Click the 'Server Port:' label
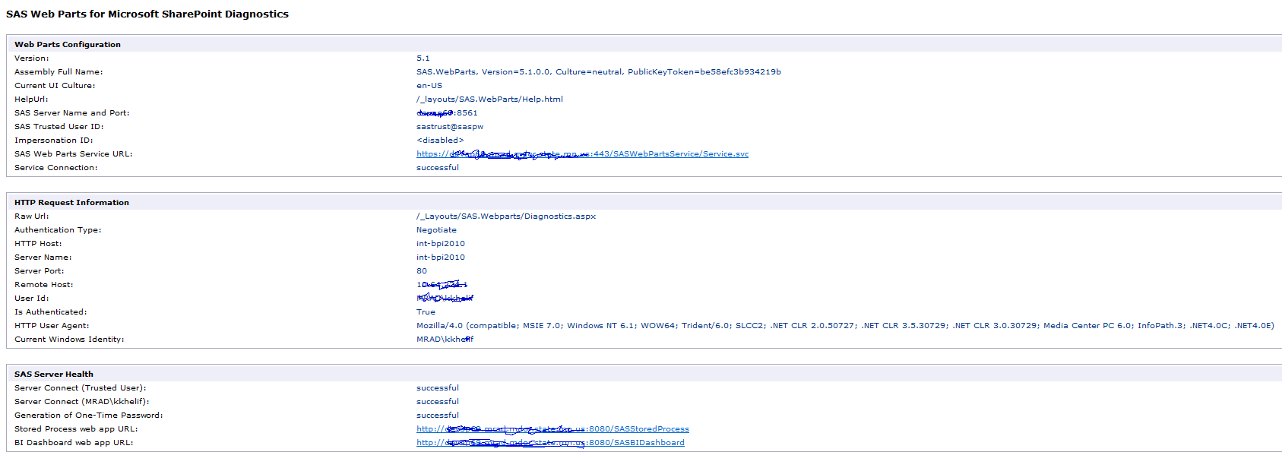The width and height of the screenshot is (1282, 471). coord(39,271)
